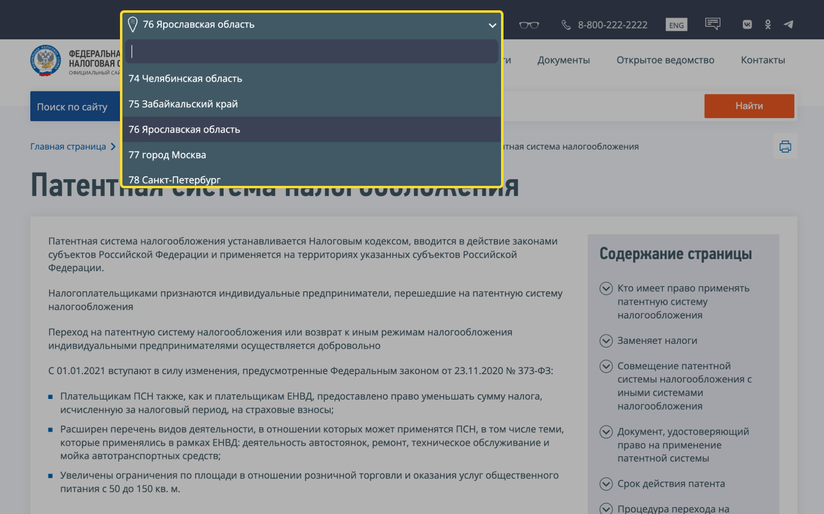Collapse the region selector dropdown arrow
The image size is (824, 514).
(492, 25)
